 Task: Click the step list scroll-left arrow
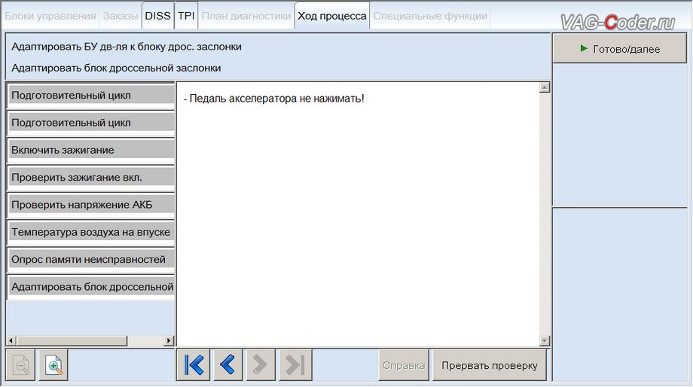[11, 340]
